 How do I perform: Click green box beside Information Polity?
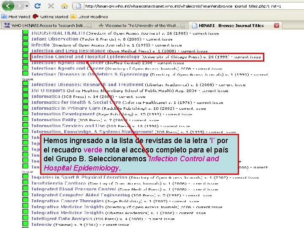(25, 119)
